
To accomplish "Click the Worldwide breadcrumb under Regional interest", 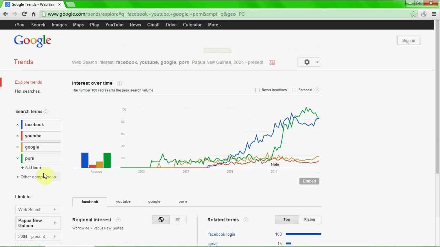I will tap(80, 228).
